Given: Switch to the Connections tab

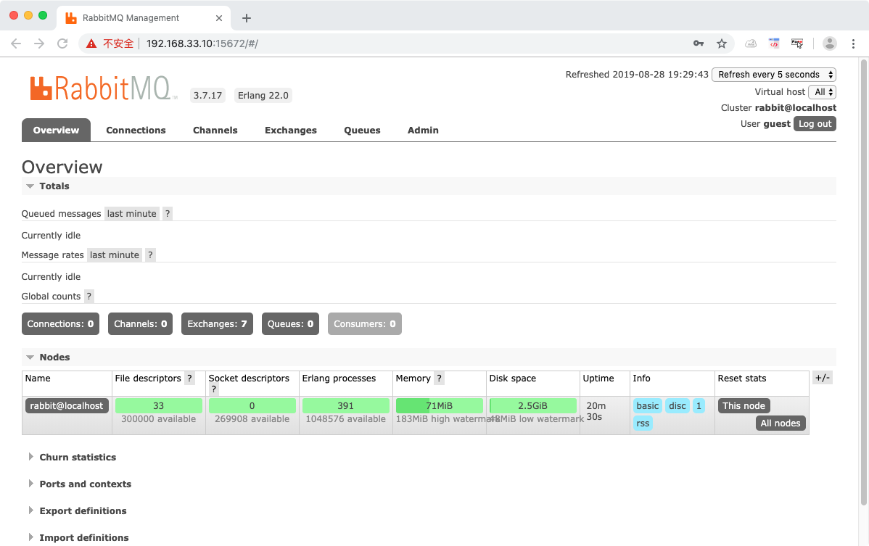Looking at the screenshot, I should click(136, 130).
